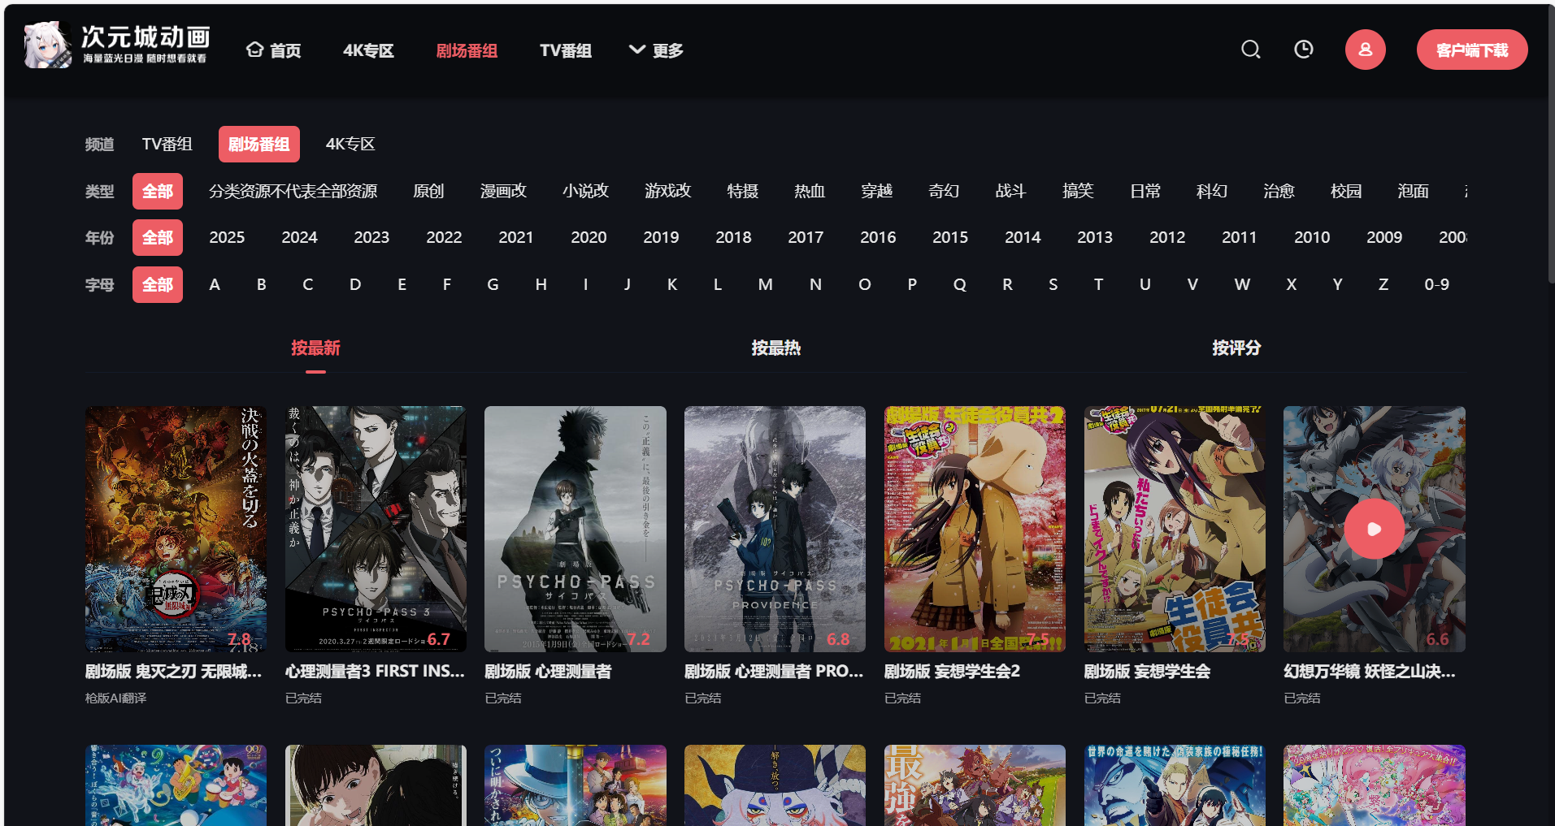Screen dimensions: 1555x826
Task: Filter by type 穿越
Action: 877,191
